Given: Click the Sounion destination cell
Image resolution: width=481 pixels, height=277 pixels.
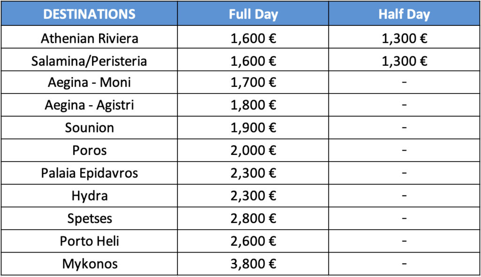Looking at the screenshot, I should point(89,128).
